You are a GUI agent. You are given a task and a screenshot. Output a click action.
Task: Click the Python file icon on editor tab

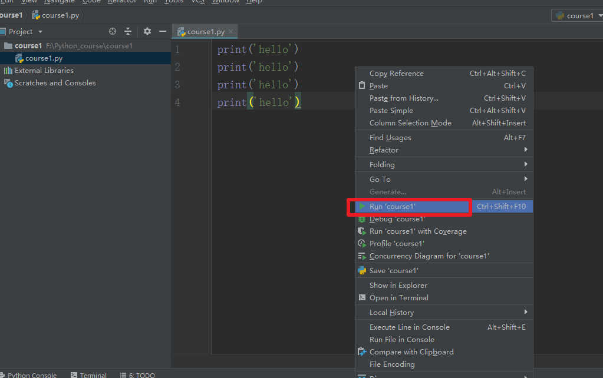181,32
